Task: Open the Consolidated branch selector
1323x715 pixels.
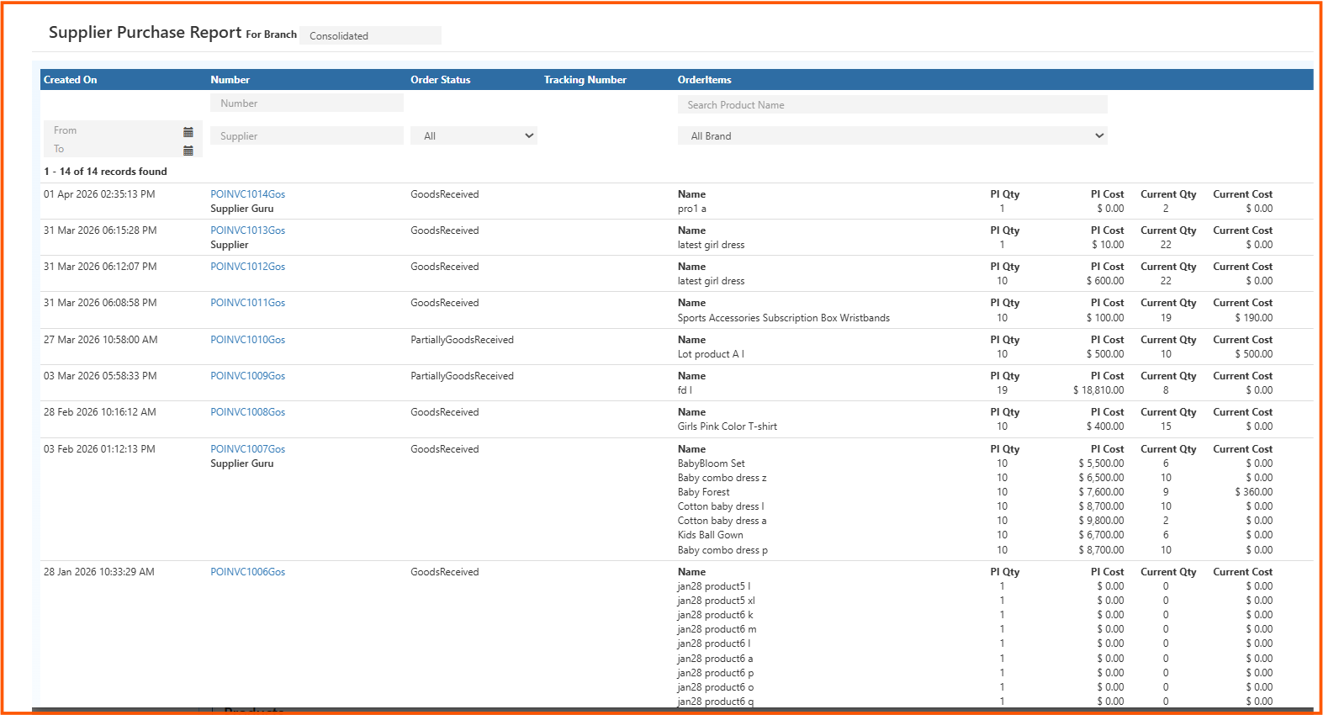Action: coord(370,36)
